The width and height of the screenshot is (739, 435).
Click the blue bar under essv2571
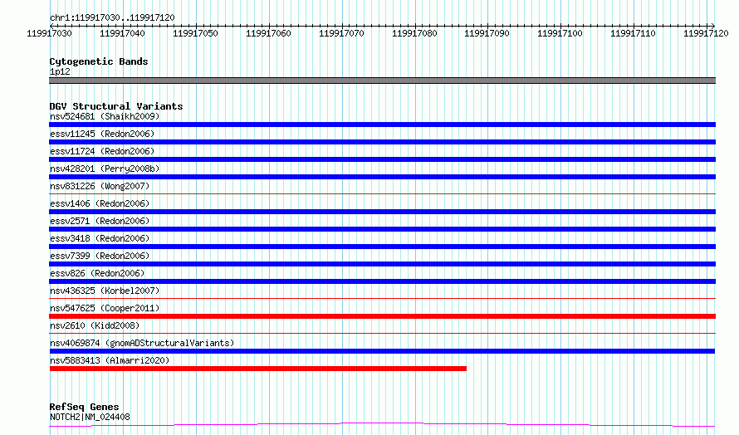382,229
